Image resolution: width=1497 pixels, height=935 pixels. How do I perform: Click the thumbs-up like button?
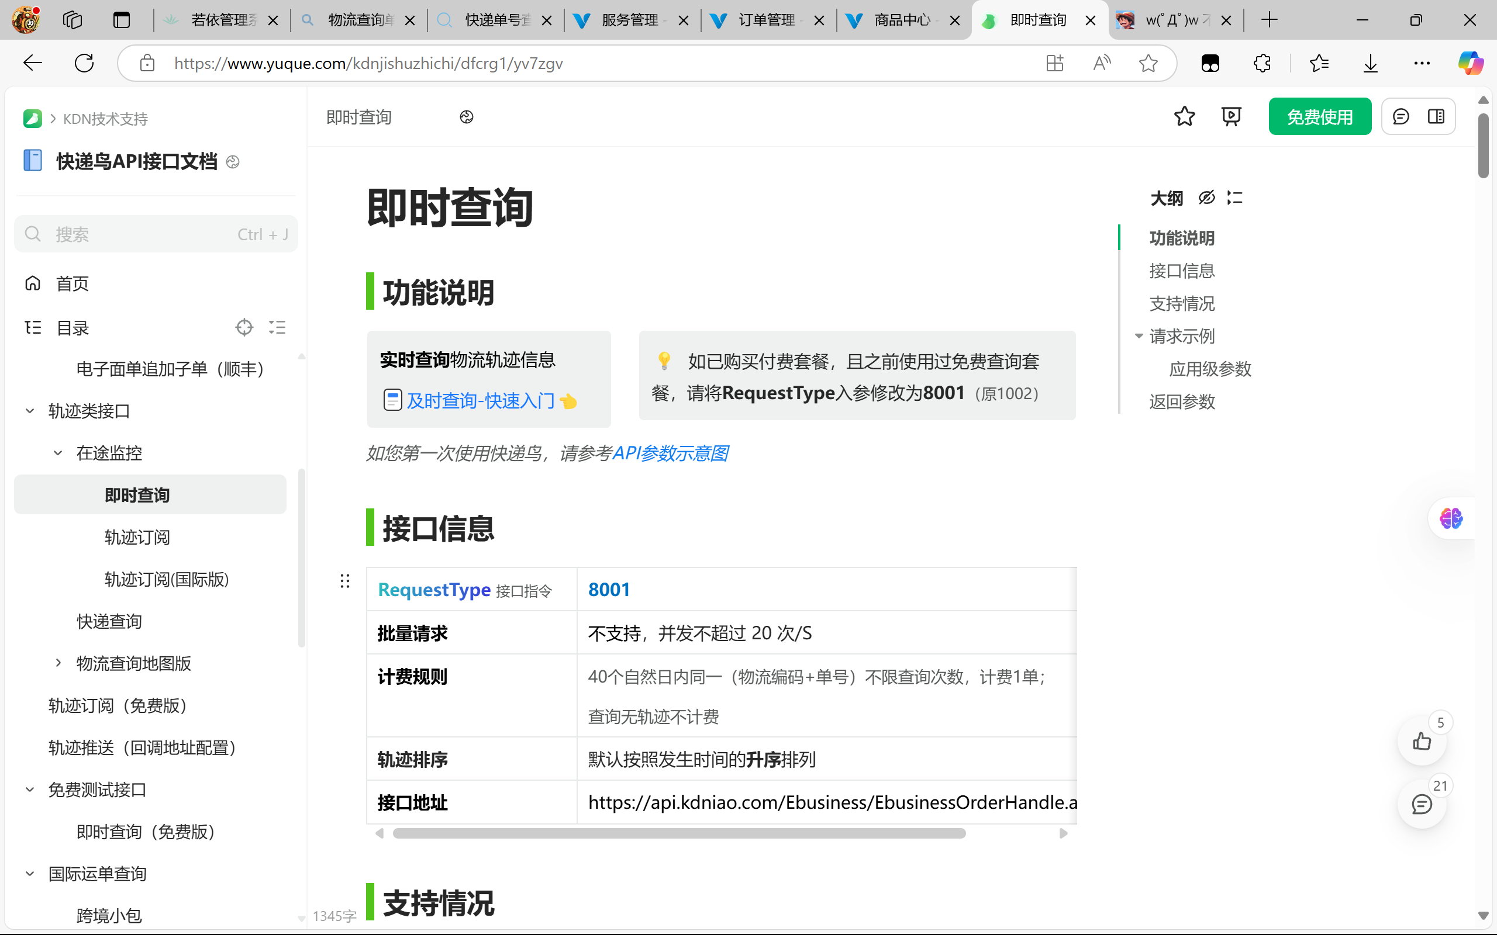pyautogui.click(x=1422, y=741)
